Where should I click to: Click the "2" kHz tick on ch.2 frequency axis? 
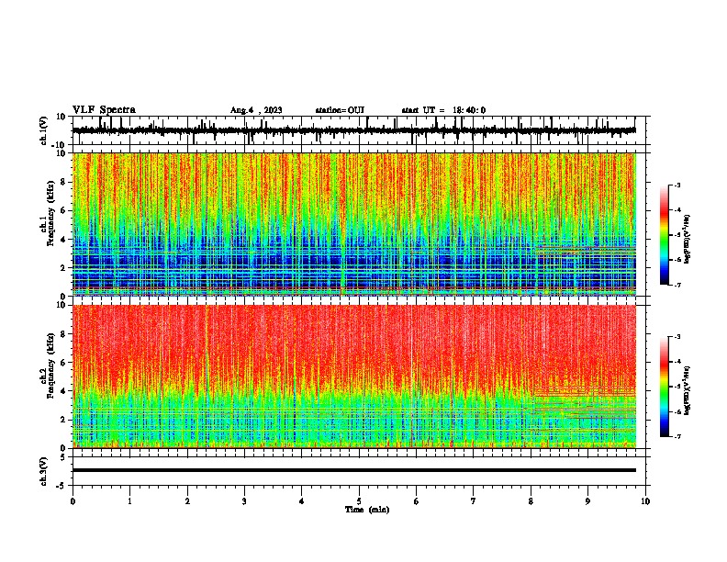64,420
